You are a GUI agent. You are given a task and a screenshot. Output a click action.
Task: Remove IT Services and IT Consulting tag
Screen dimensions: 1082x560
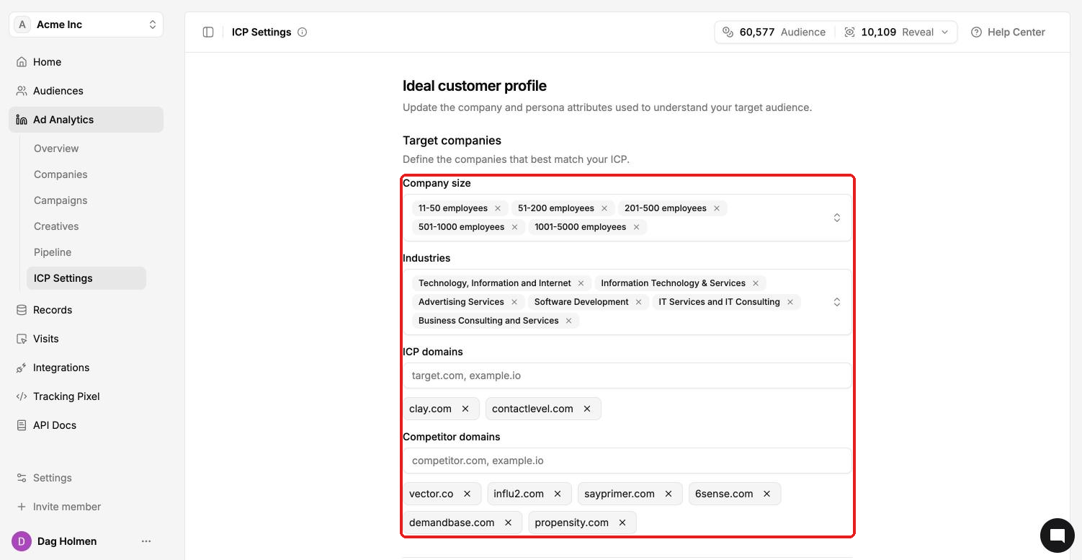(790, 302)
